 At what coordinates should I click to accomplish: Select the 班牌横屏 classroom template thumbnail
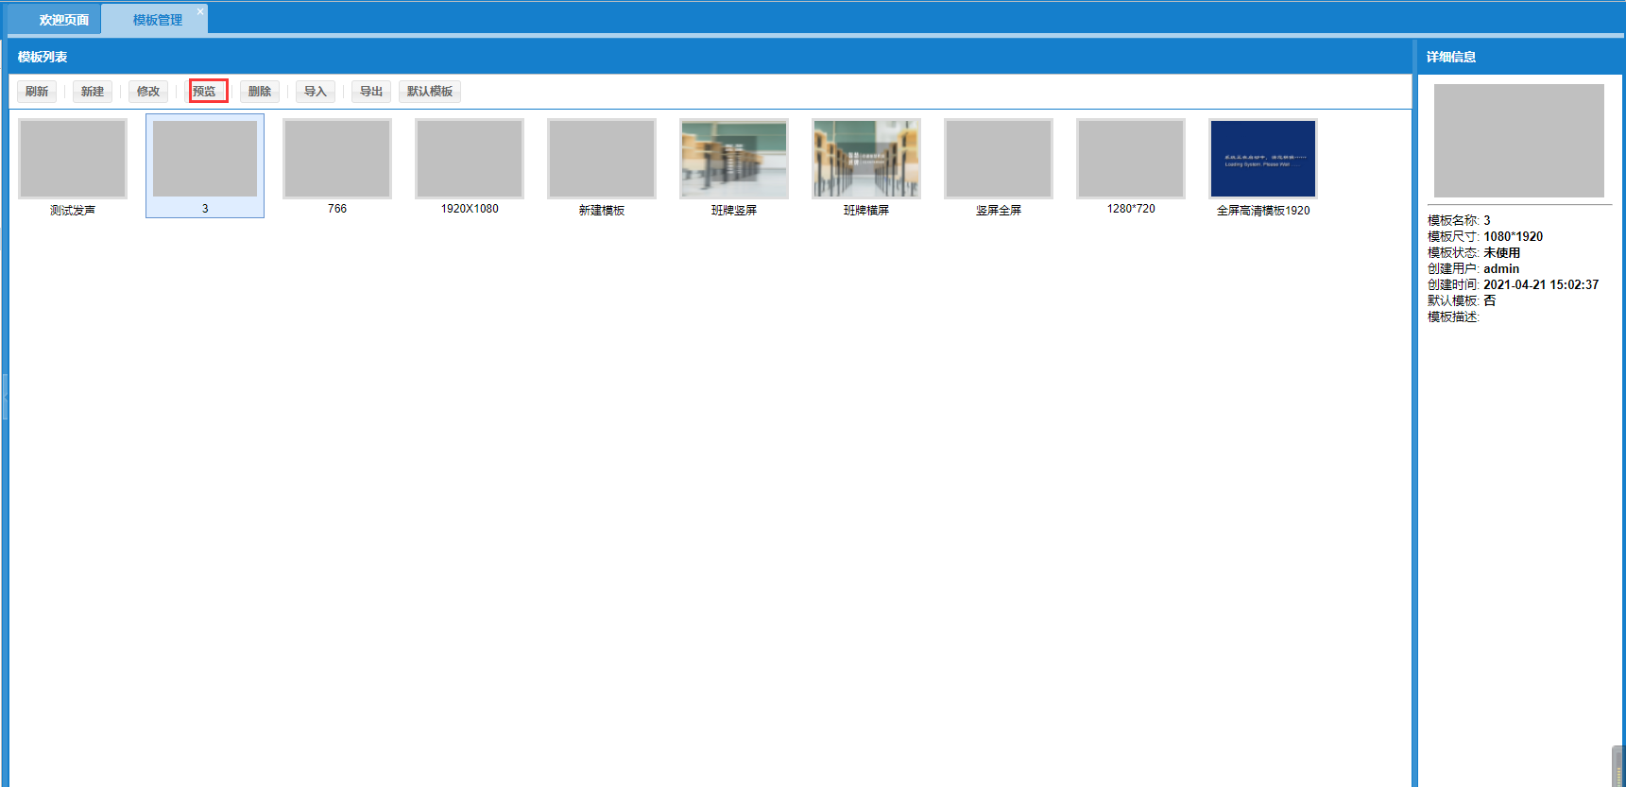[866, 159]
